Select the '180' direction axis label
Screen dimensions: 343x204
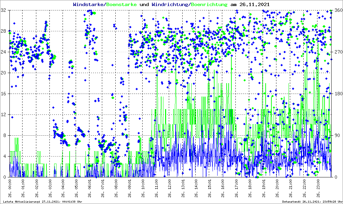pos(338,94)
